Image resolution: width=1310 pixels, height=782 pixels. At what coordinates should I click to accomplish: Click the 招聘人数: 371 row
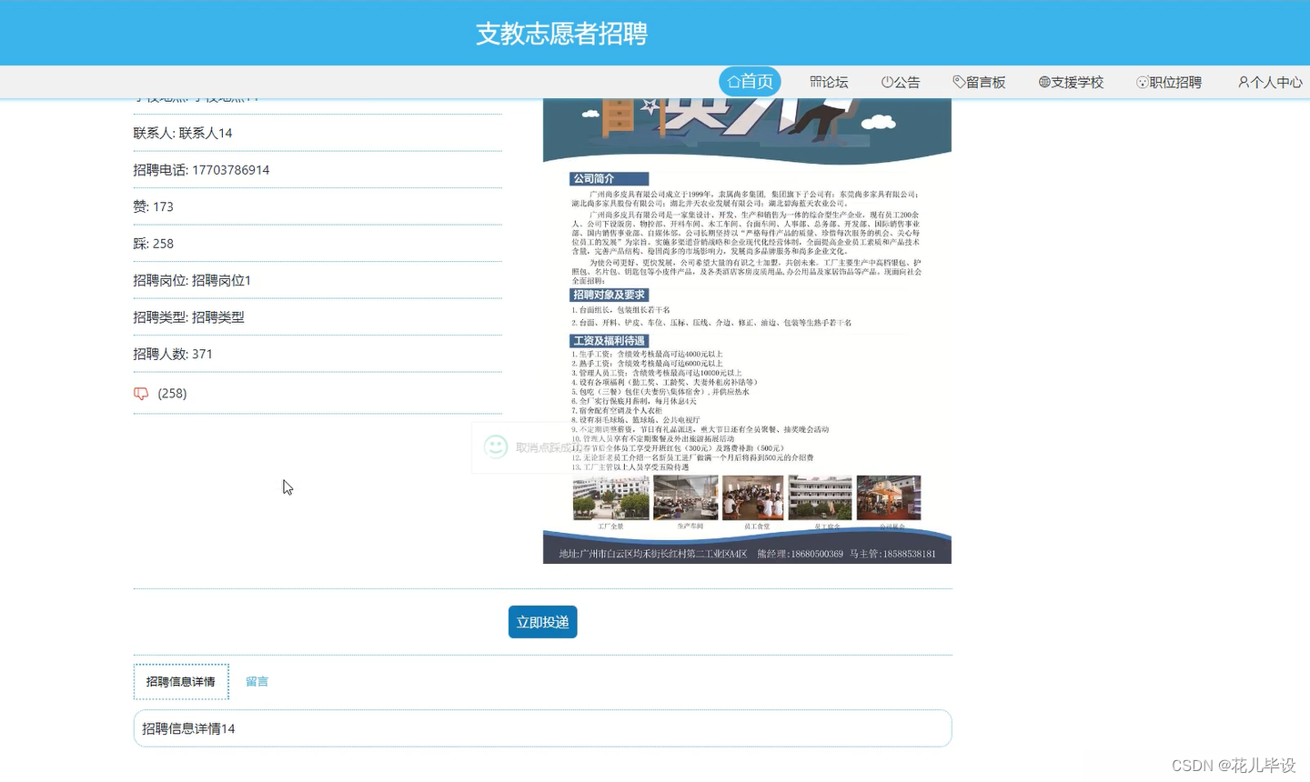pyautogui.click(x=317, y=354)
